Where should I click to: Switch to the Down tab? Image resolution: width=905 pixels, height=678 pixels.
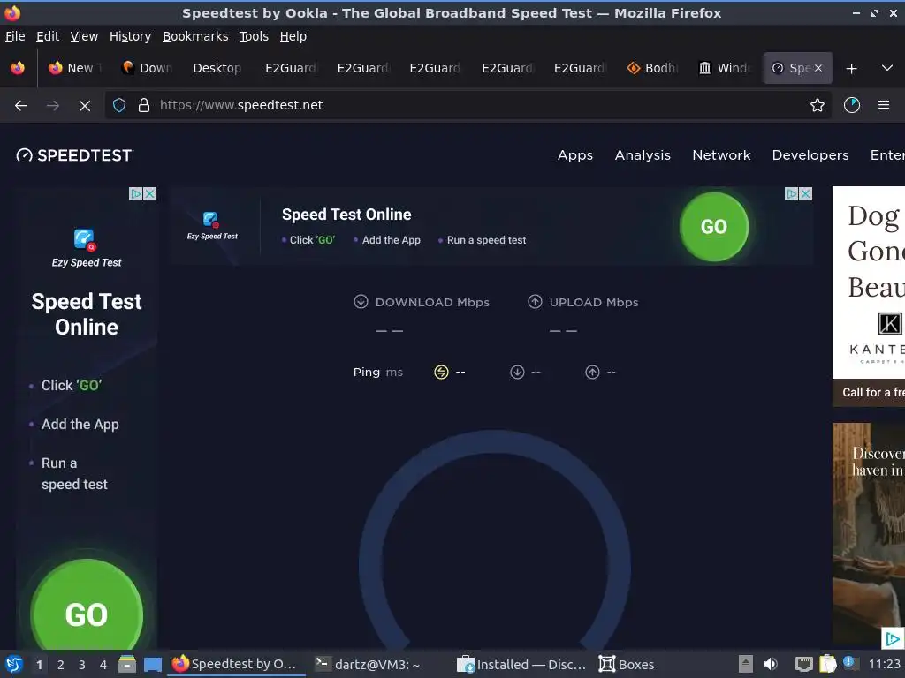pos(147,68)
